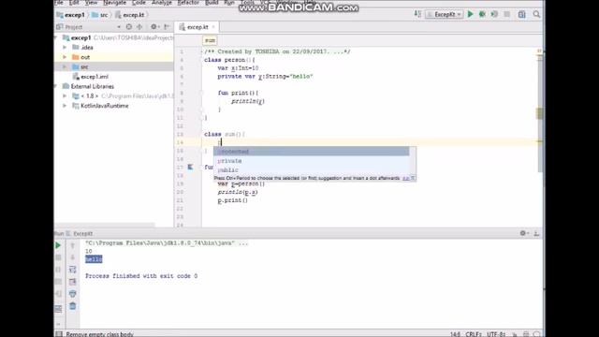Click the CRLF line separator in status bar
This screenshot has height=337, width=599.
click(x=473, y=334)
